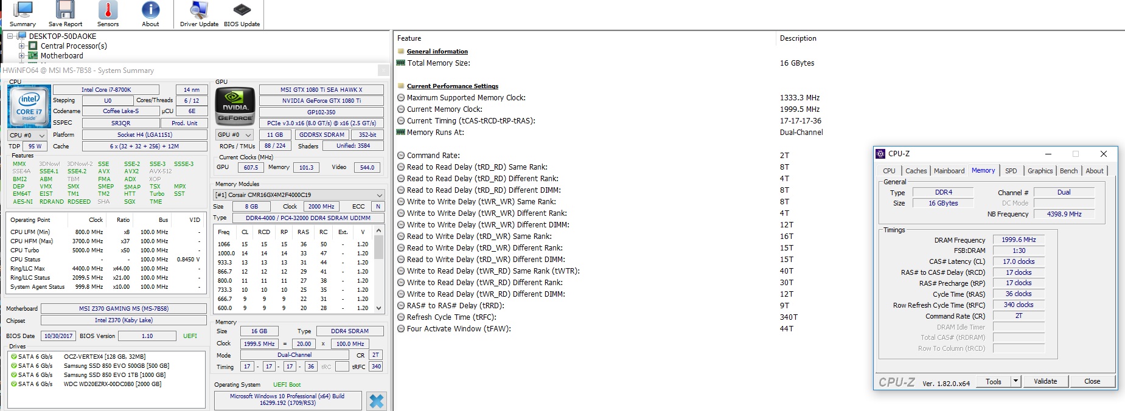The width and height of the screenshot is (1125, 411).
Task: Click the DDR4-4000 / PC4-32000 type field
Action: click(308, 218)
